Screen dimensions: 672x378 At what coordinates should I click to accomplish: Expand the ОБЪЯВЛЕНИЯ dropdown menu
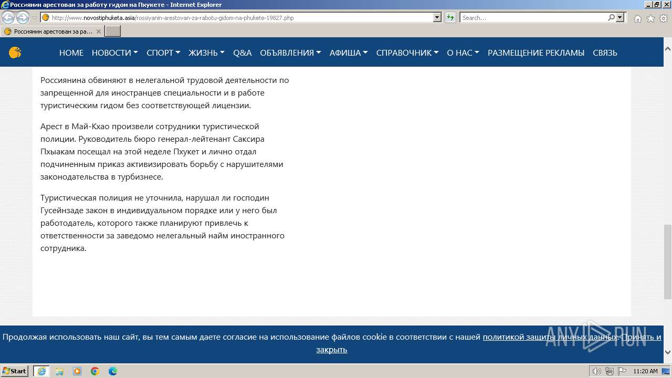tap(290, 52)
